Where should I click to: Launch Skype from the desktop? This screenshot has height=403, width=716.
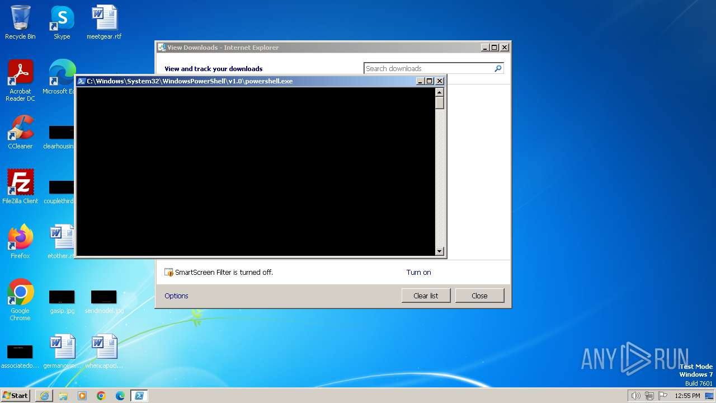(x=62, y=22)
